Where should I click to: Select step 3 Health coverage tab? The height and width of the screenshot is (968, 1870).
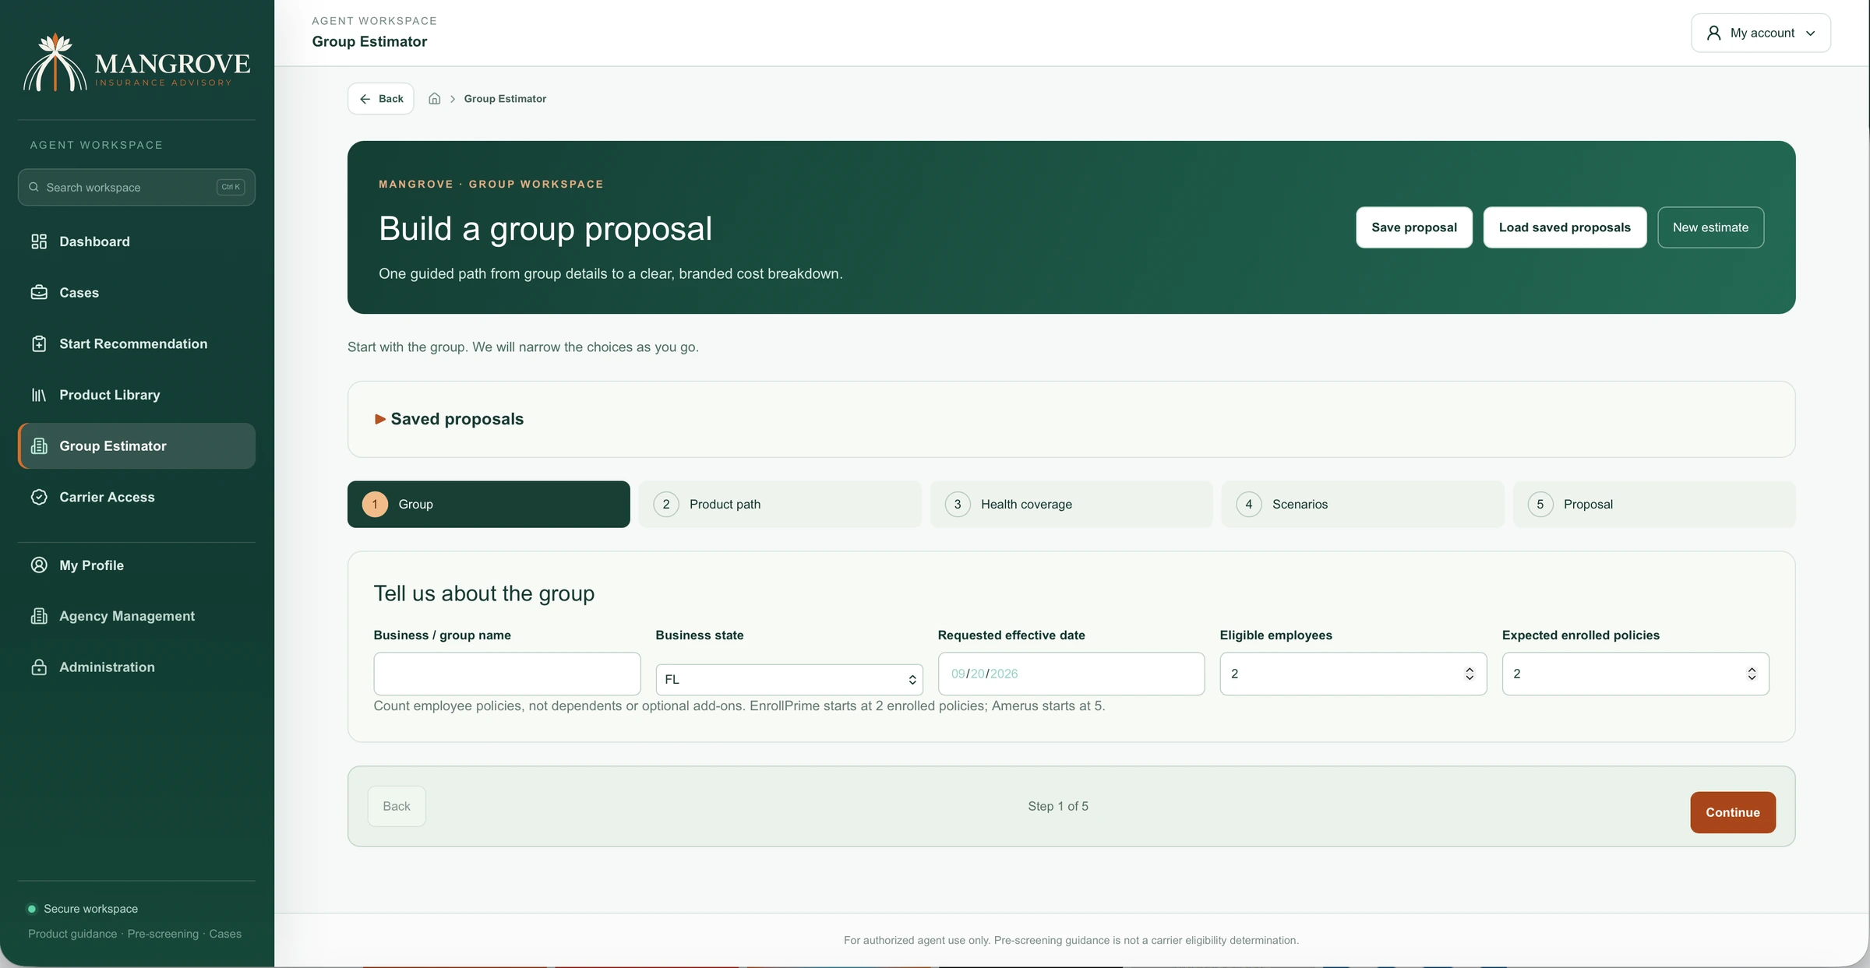[1071, 504]
